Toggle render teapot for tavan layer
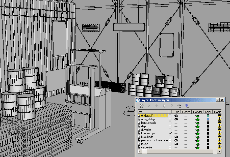The image size is (230, 157). pos(197,144)
